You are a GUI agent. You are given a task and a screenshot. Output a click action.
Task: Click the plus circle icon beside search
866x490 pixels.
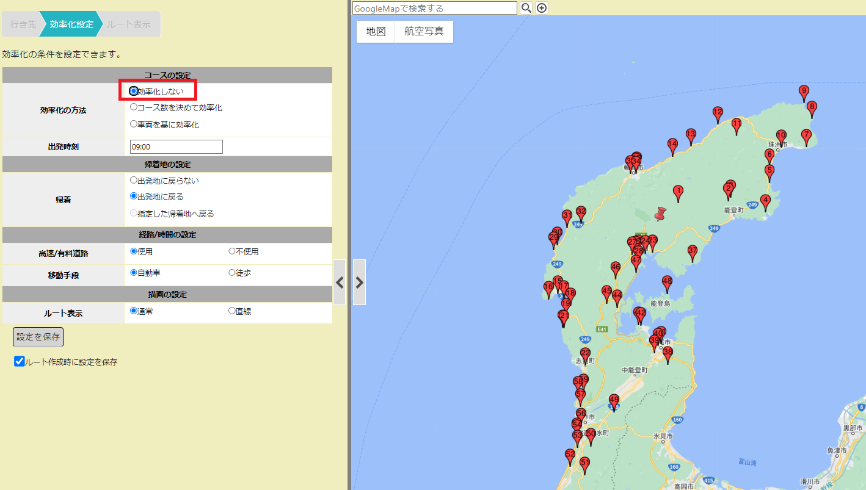click(x=542, y=8)
